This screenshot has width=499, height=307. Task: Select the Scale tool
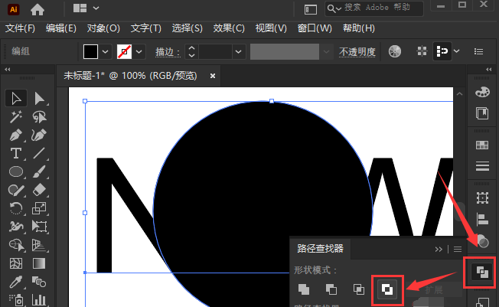point(39,208)
